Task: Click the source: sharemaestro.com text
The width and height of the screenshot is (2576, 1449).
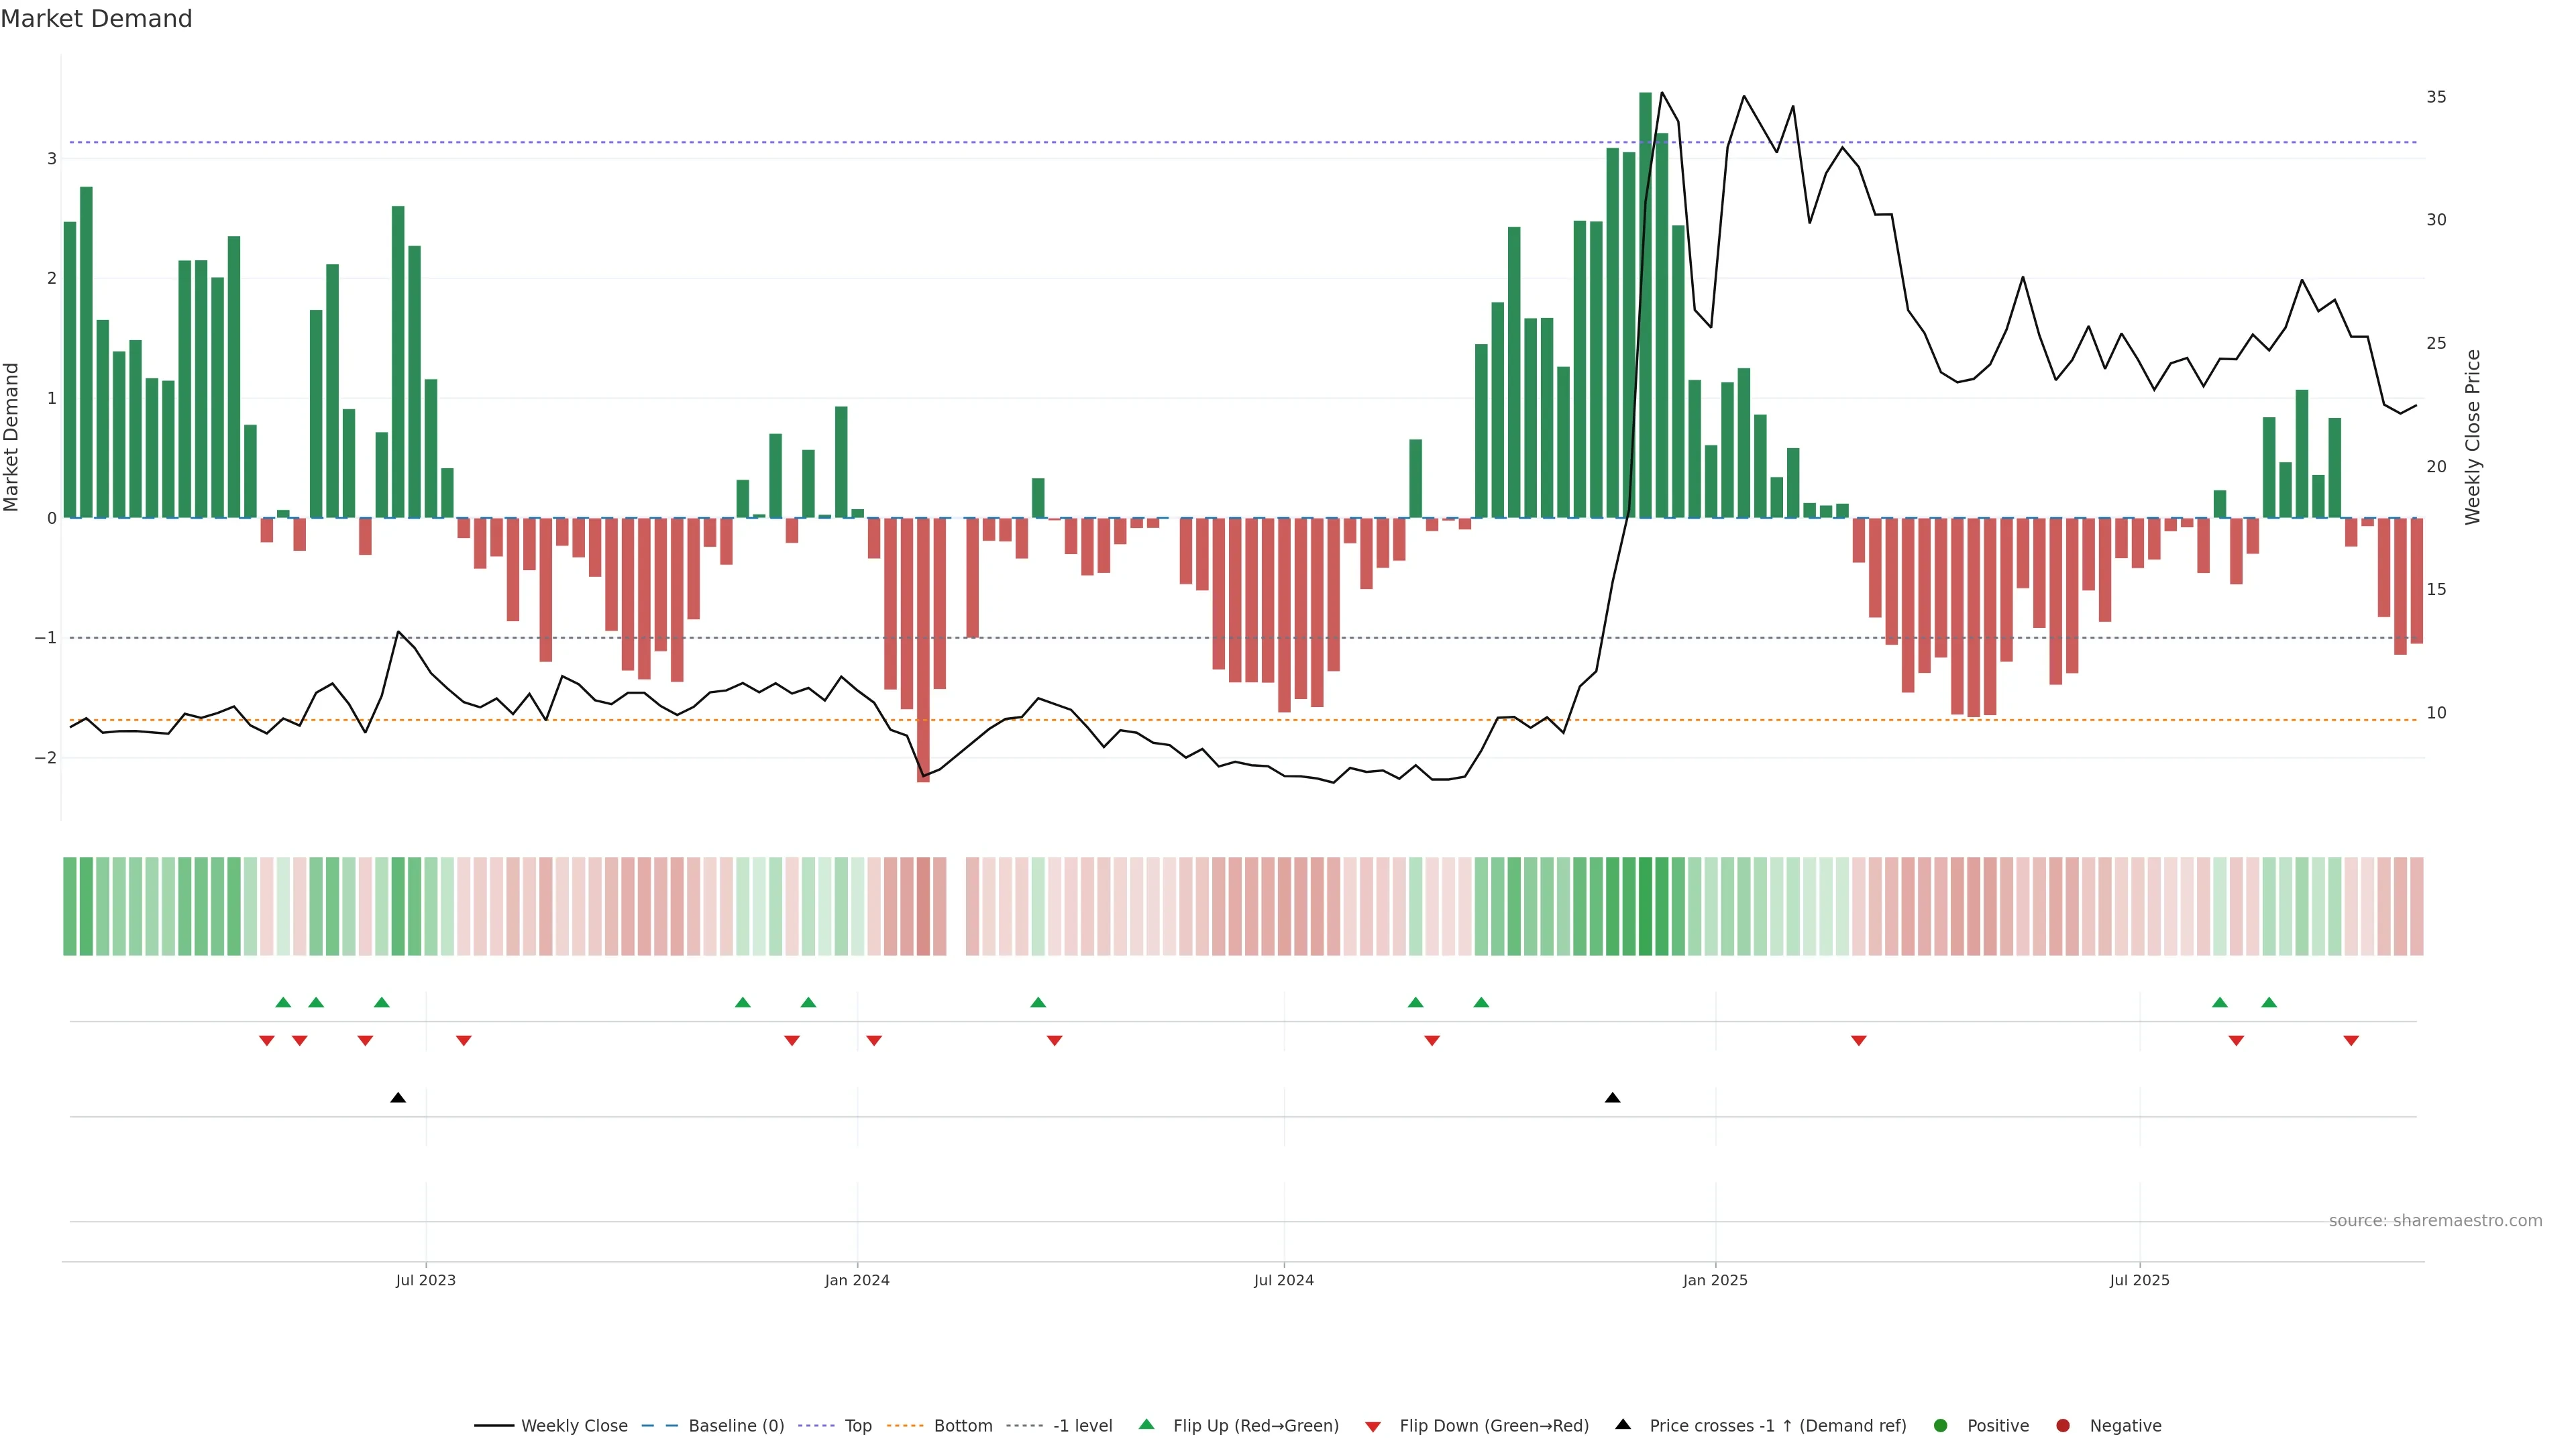Action: coord(2435,1220)
